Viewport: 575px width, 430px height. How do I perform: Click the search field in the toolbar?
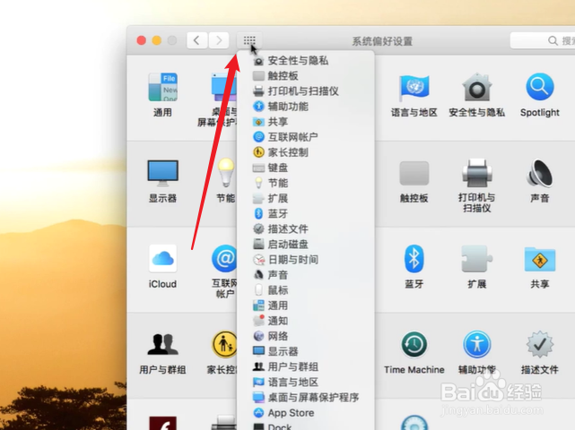pyautogui.click(x=543, y=40)
